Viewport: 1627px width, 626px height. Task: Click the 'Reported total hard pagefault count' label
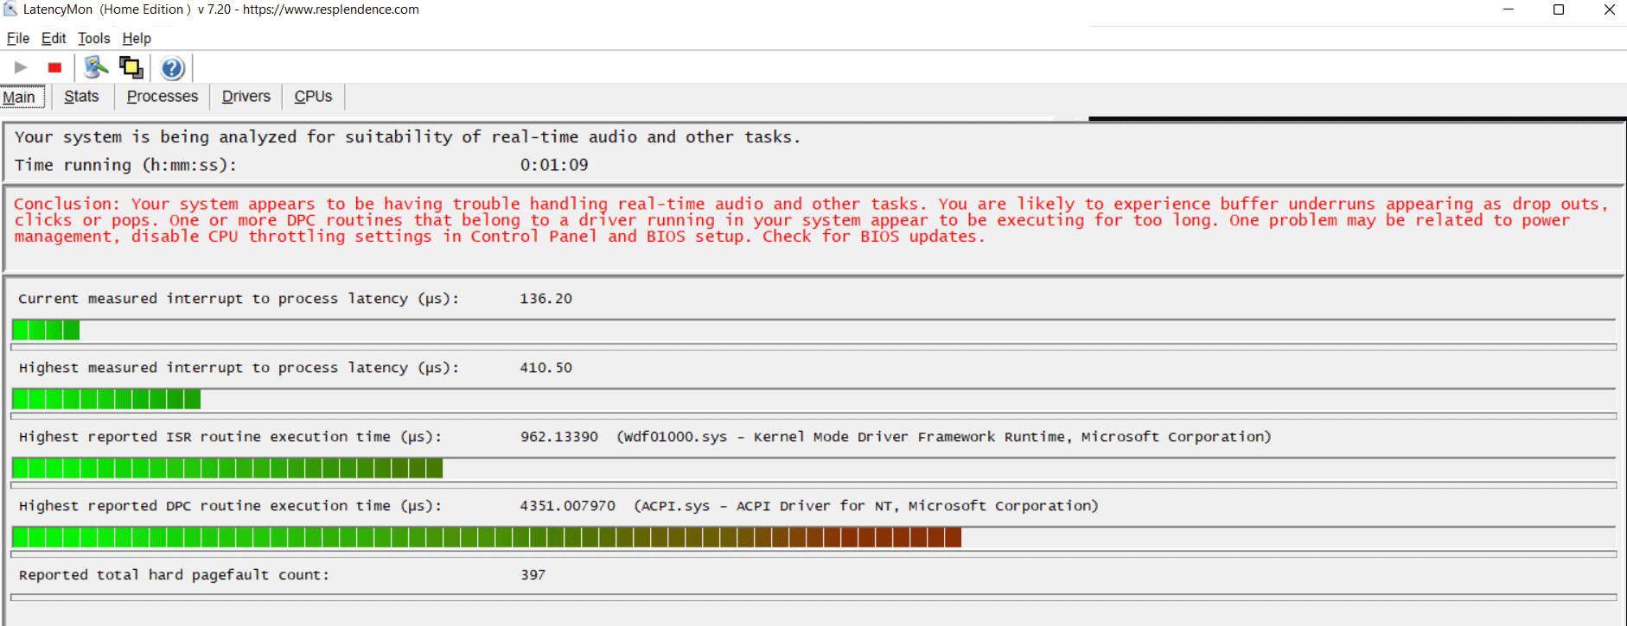[x=174, y=575]
